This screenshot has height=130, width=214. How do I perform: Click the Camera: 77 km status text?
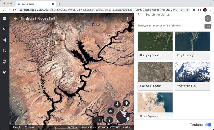(88, 127)
